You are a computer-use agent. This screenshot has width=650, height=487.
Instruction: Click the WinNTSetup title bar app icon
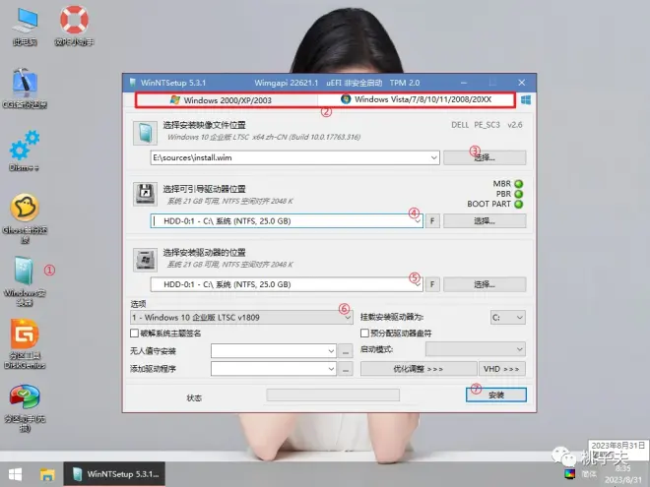point(132,83)
